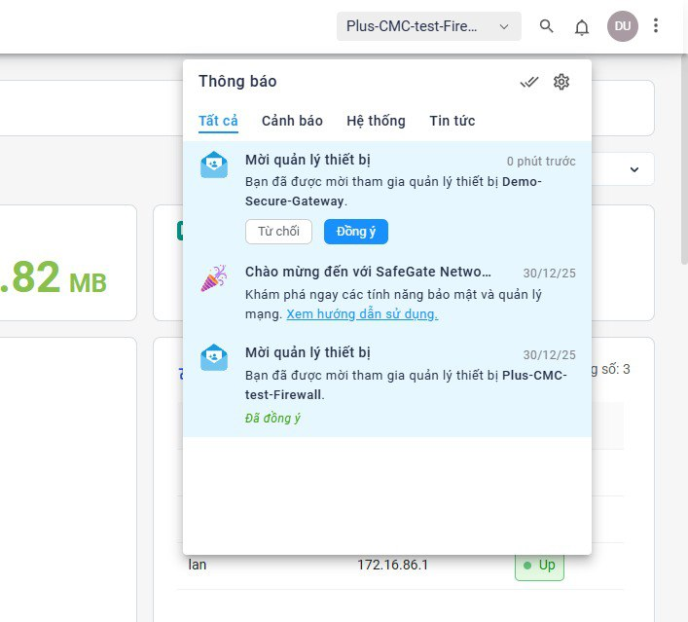Open the three-dot more options menu

(656, 26)
